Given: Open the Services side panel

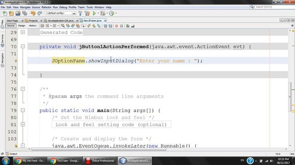Looking at the screenshot, I should pos(2,41).
